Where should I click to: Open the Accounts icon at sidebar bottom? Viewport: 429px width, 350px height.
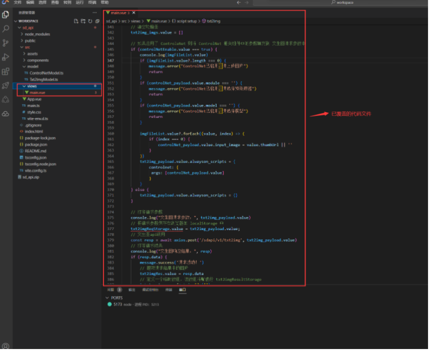click(x=5, y=346)
